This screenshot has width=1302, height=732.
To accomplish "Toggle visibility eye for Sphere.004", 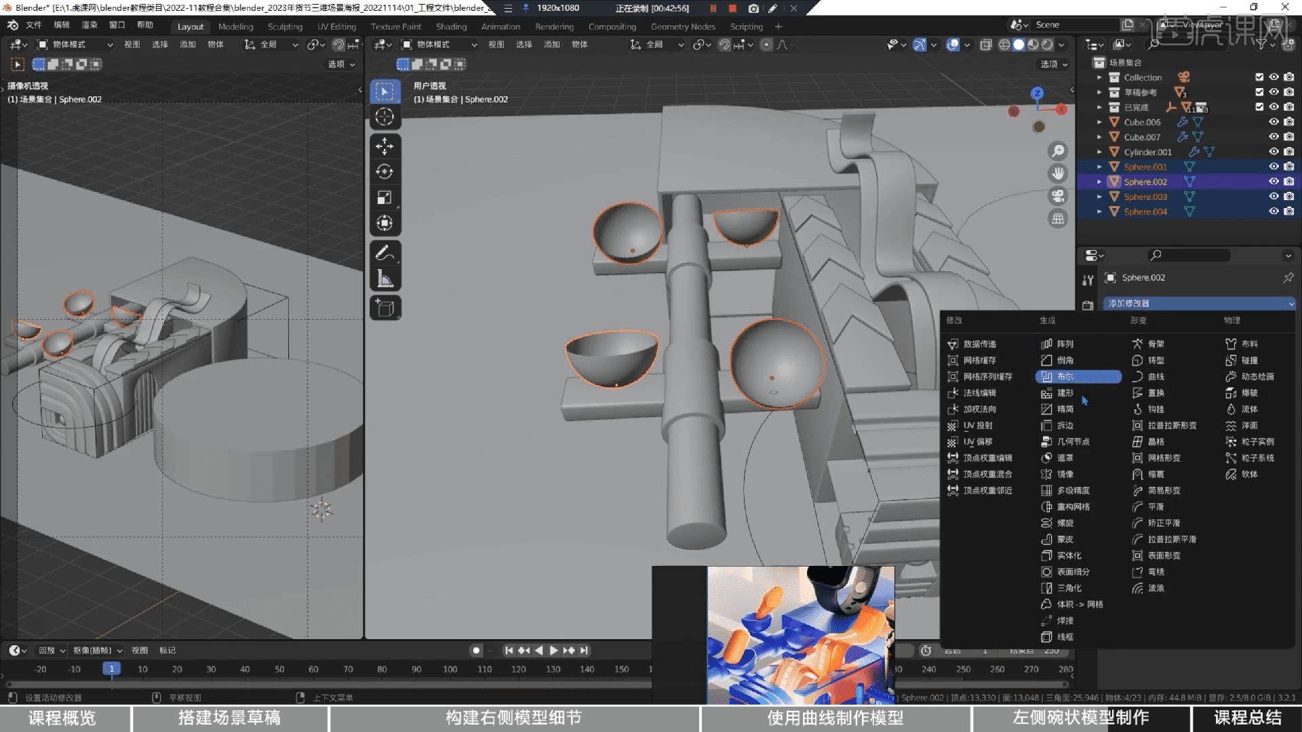I will tap(1274, 211).
